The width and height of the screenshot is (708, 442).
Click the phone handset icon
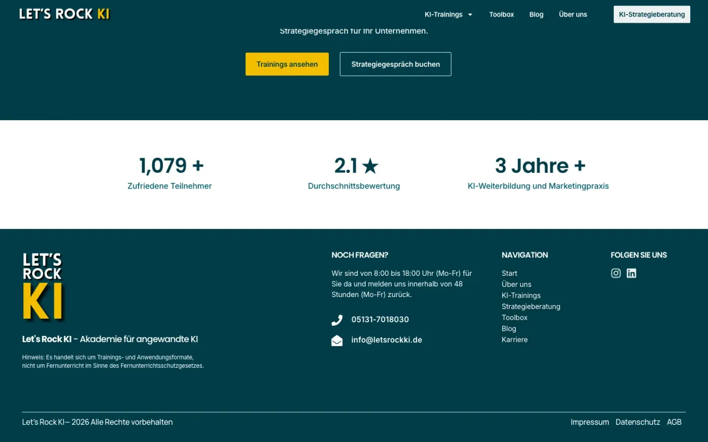[x=337, y=320]
